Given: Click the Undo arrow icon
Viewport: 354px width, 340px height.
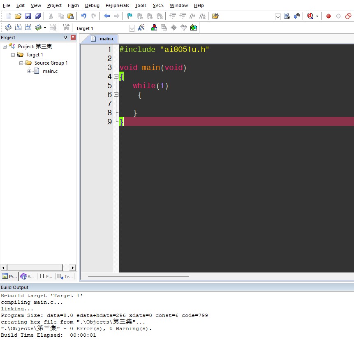Looking at the screenshot, I should click(x=83, y=16).
